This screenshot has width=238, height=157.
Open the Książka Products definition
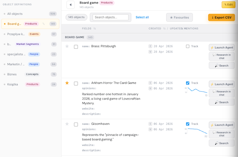[30, 84]
